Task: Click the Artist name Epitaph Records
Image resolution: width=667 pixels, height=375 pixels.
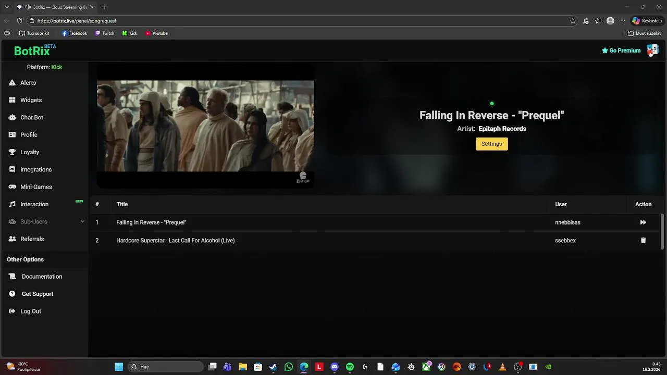Action: click(x=502, y=129)
